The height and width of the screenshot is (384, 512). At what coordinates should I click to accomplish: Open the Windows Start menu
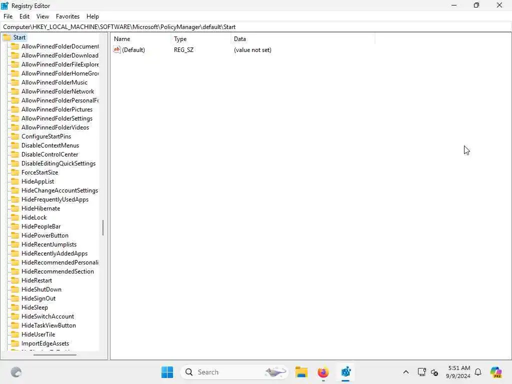(x=167, y=372)
